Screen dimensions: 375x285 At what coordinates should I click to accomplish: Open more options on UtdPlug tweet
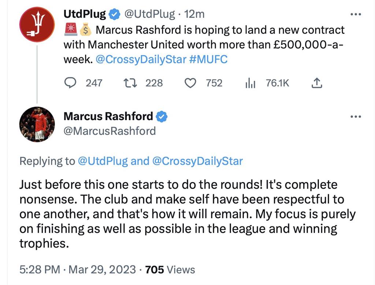point(356,14)
